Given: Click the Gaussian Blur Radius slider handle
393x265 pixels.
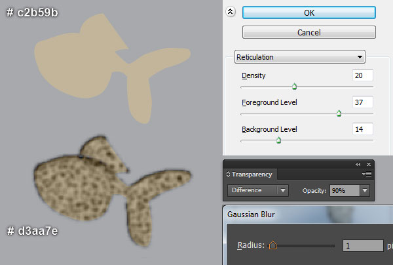Looking at the screenshot, I should [x=272, y=245].
